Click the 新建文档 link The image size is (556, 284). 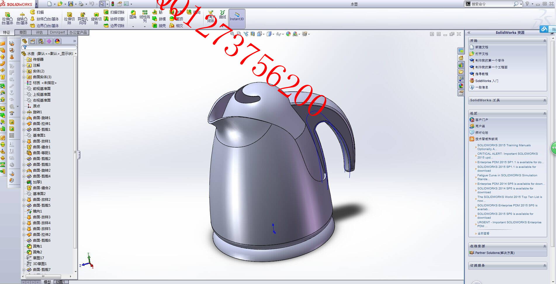[481, 47]
